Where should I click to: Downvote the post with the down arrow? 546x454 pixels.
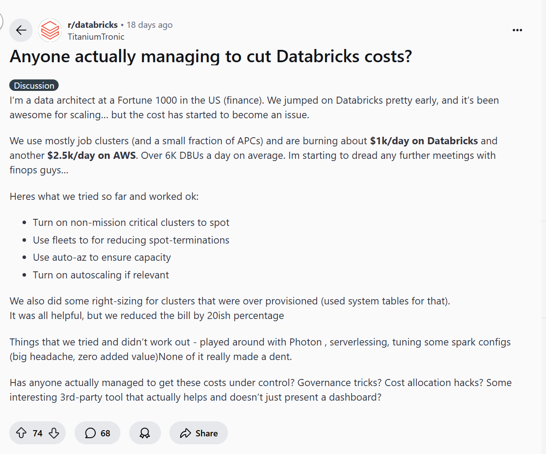point(54,433)
